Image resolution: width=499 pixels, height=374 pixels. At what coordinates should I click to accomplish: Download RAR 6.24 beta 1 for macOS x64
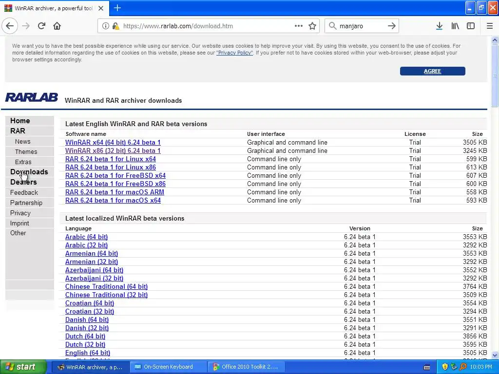[113, 200]
